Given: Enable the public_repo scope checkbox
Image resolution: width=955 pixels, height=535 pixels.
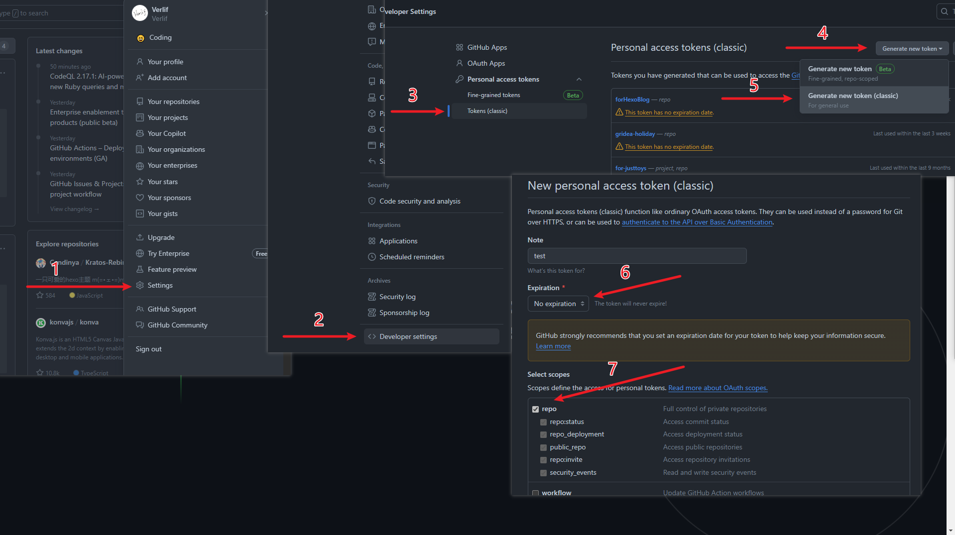Looking at the screenshot, I should (x=543, y=447).
